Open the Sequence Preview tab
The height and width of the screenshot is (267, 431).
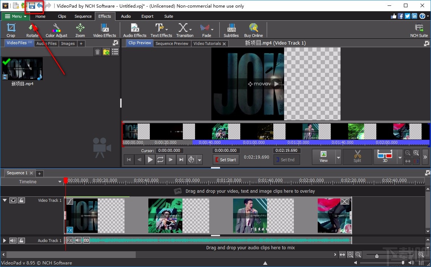[x=172, y=43]
